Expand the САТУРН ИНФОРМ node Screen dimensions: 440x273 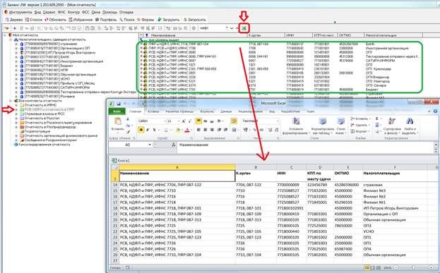pyautogui.click(x=16, y=87)
